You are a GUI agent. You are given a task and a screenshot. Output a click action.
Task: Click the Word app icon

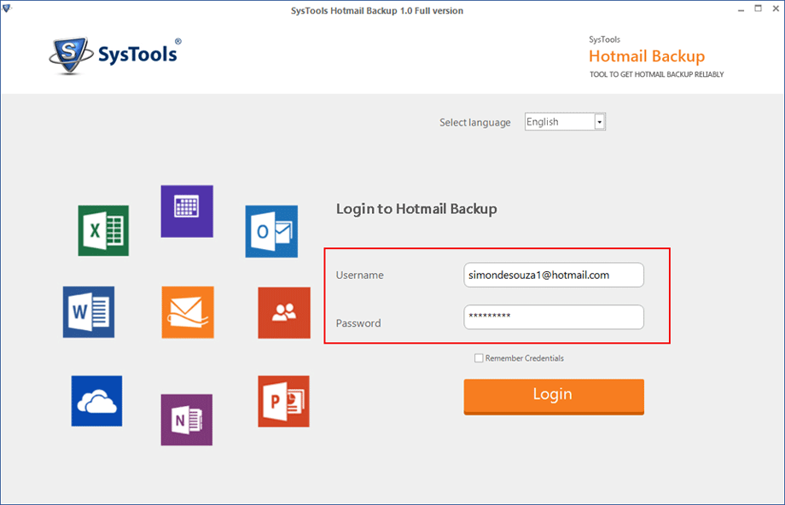89,312
